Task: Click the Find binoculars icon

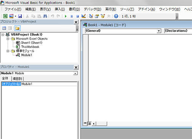Action: [45, 16]
